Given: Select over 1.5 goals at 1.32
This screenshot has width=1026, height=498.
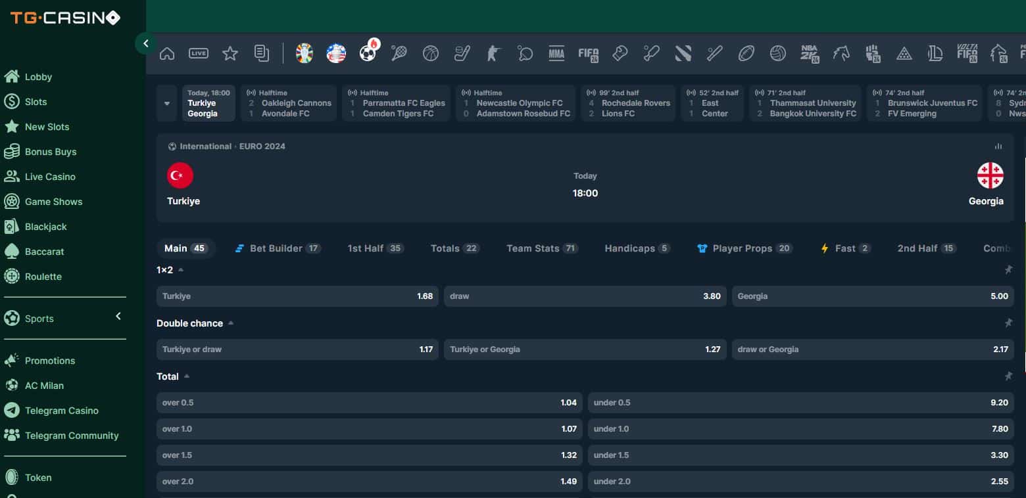Looking at the screenshot, I should click(x=370, y=455).
